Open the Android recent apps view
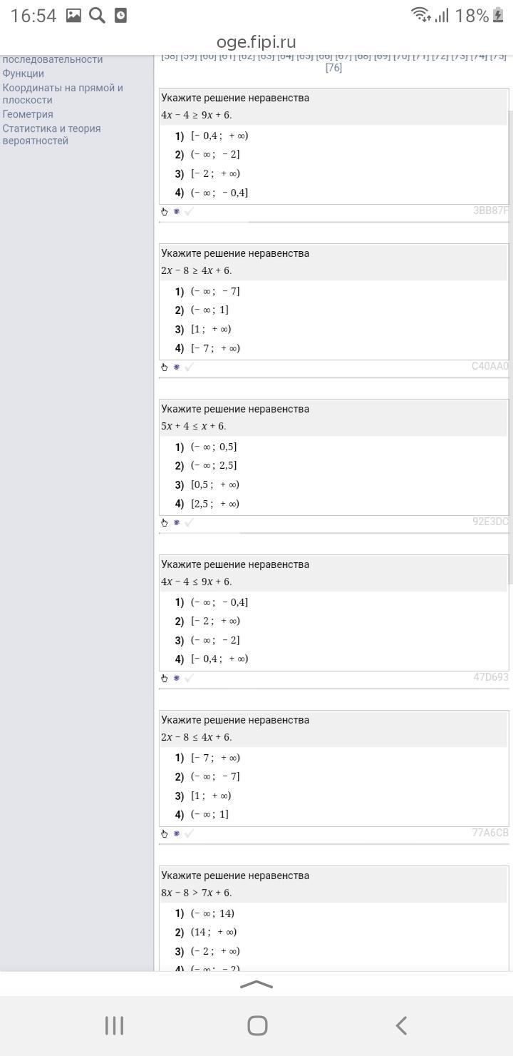 pos(114,1025)
